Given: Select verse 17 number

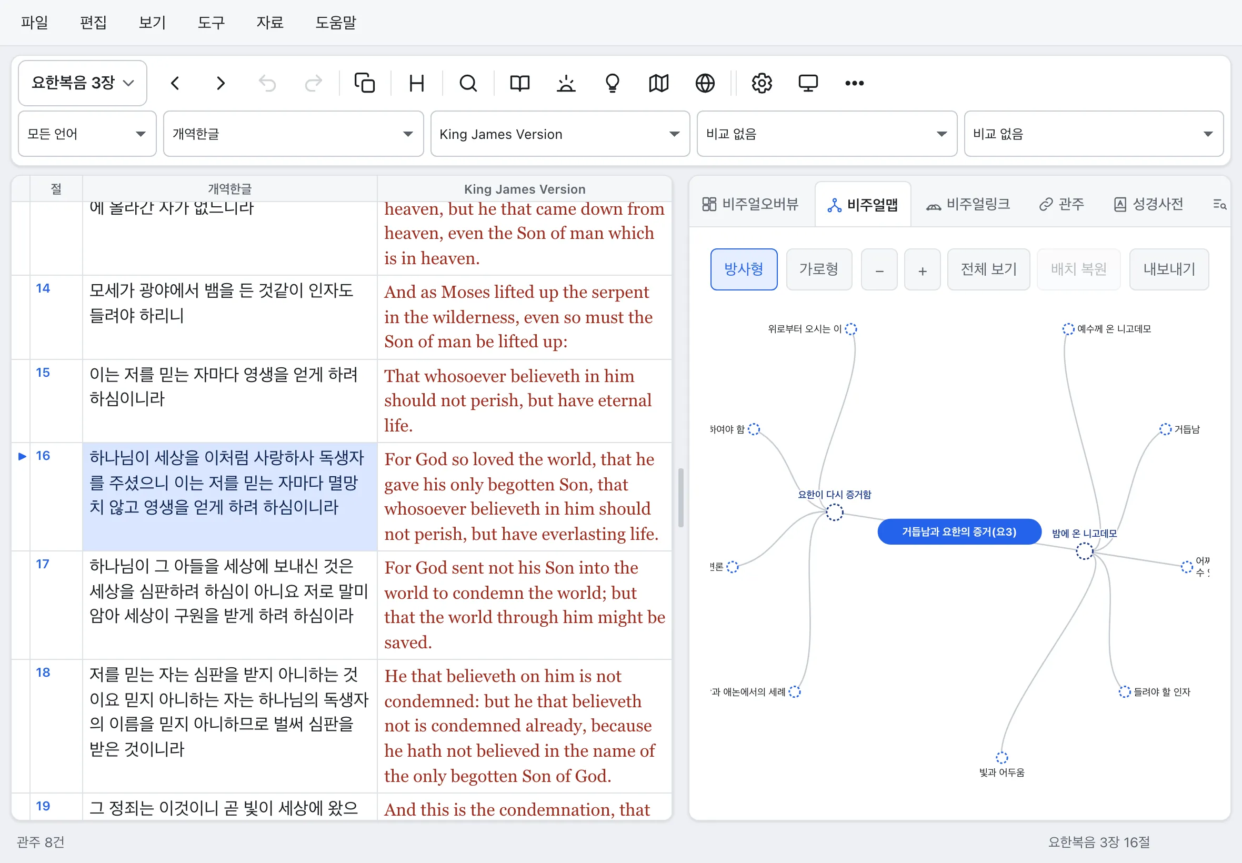Looking at the screenshot, I should [43, 564].
